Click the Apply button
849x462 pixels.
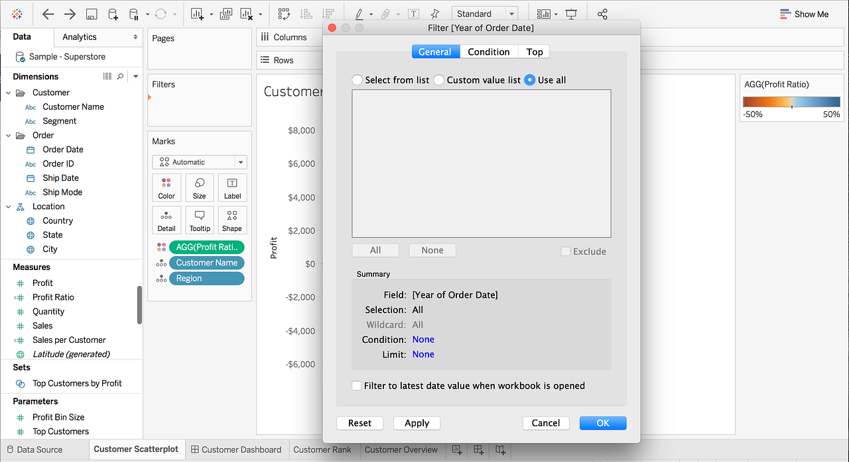click(x=417, y=423)
